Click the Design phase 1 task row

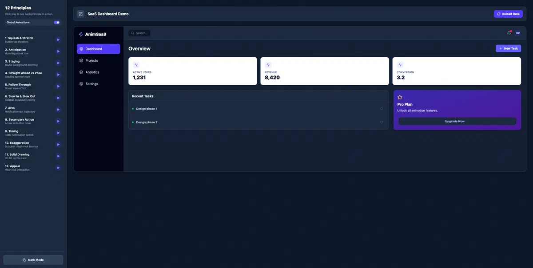tap(258, 109)
